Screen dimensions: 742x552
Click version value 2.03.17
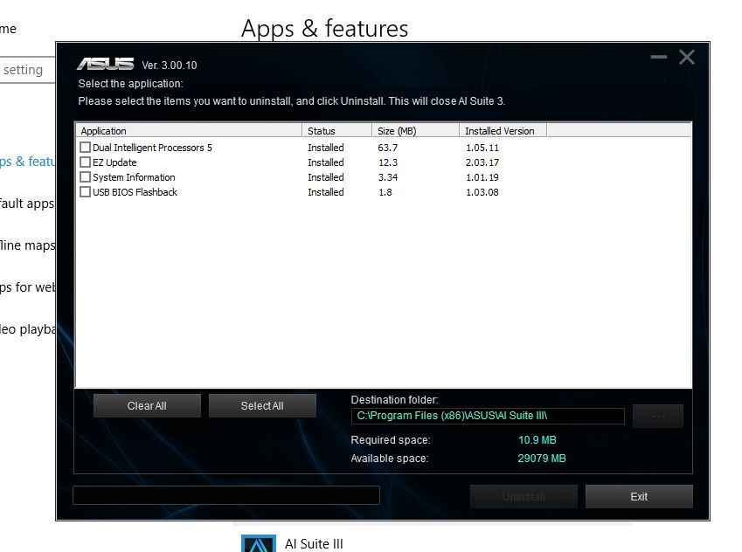[x=482, y=162]
